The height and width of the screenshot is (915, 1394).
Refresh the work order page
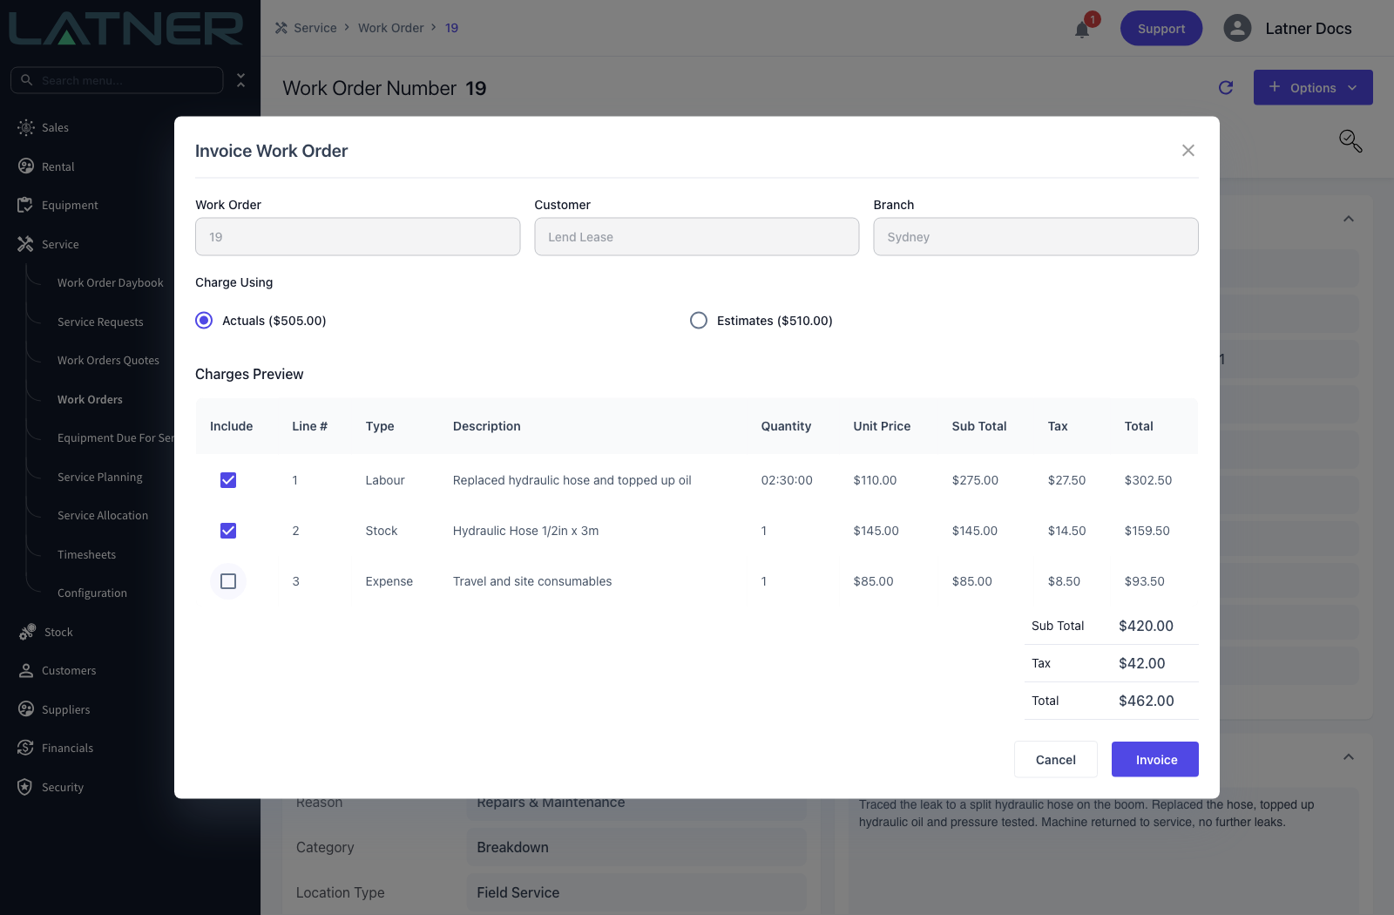tap(1226, 87)
